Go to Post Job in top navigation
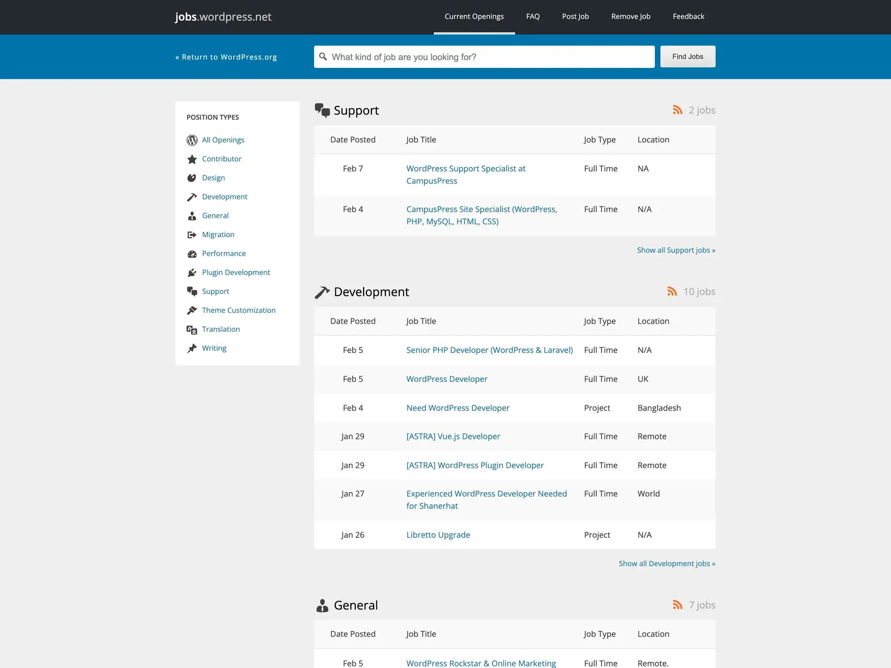The width and height of the screenshot is (891, 668). click(575, 17)
